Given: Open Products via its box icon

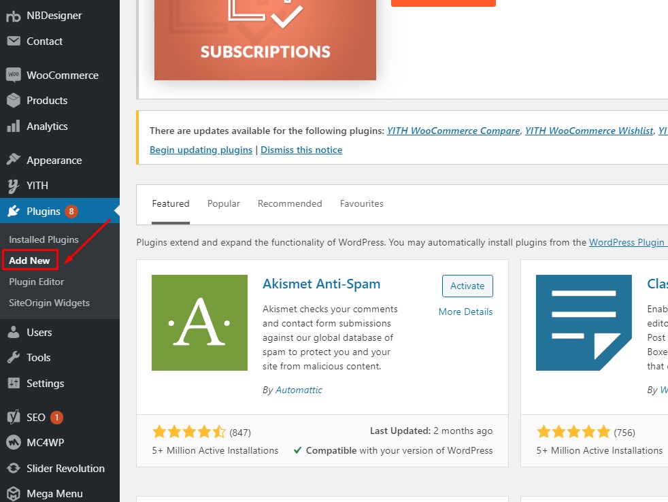Looking at the screenshot, I should pos(13,101).
